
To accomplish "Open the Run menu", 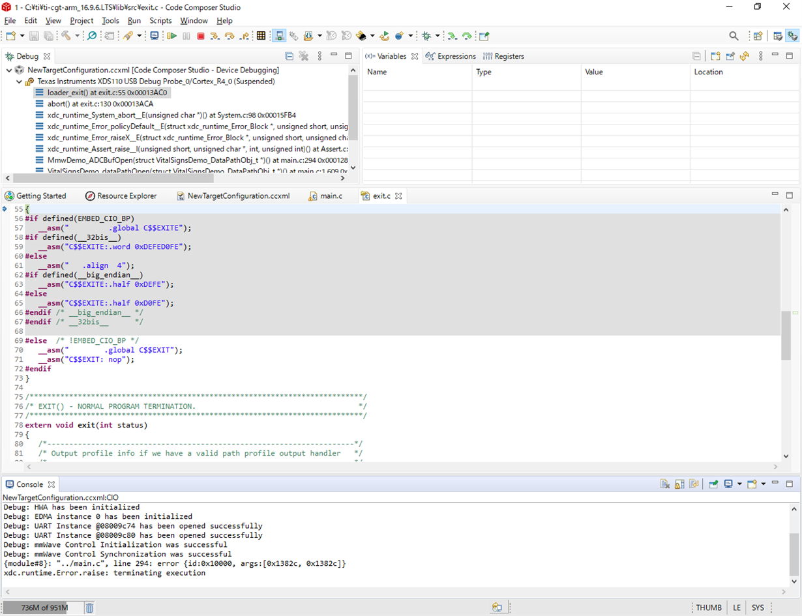I will coord(134,21).
